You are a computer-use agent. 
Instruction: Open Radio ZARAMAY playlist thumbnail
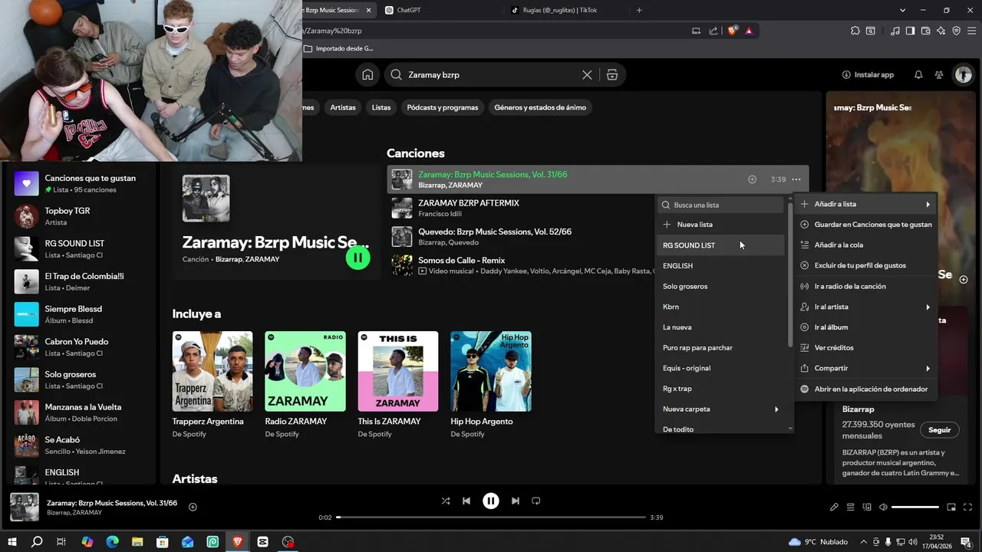[305, 371]
